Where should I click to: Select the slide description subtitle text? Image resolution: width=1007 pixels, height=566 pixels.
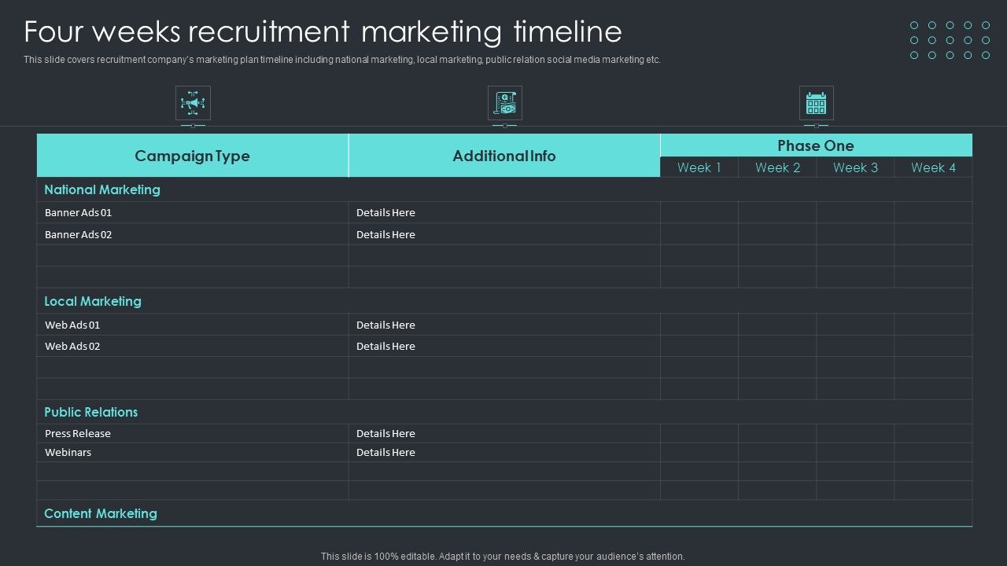342,60
